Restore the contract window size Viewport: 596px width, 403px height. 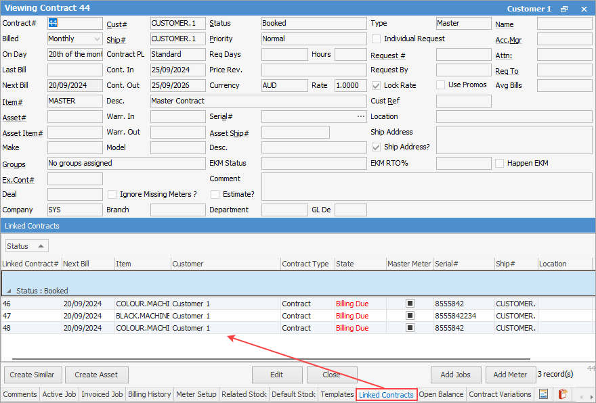564,9
